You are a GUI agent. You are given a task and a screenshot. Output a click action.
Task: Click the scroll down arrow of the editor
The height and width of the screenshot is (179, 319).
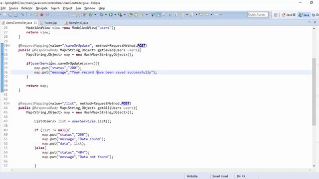(x=314, y=166)
